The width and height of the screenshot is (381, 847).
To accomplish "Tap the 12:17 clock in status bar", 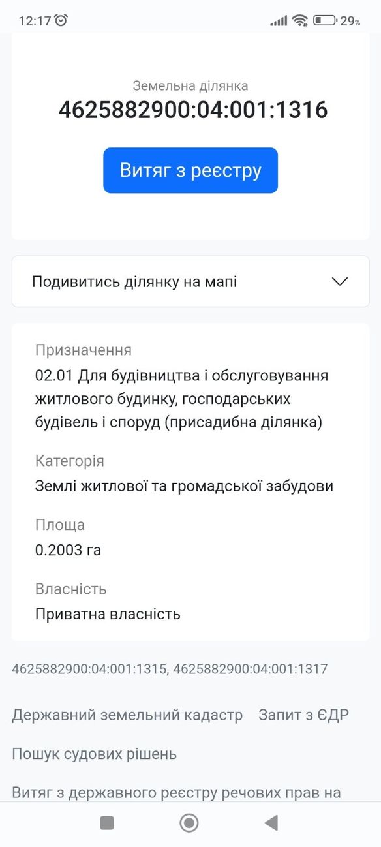I will (35, 20).
